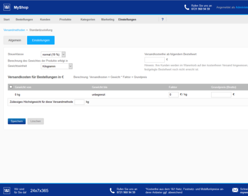The image size is (248, 196).
Task: Open the help question mark icon
Action: pyautogui.click(x=163, y=19)
